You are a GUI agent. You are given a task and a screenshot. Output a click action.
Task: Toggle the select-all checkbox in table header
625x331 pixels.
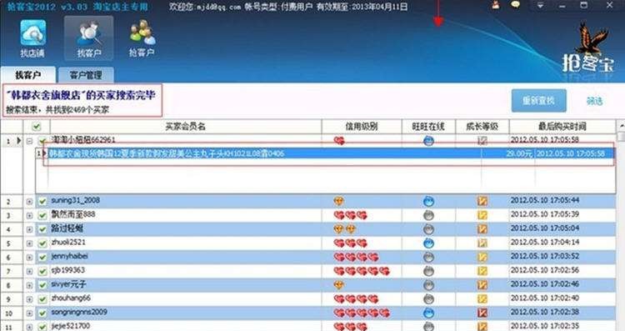point(37,127)
